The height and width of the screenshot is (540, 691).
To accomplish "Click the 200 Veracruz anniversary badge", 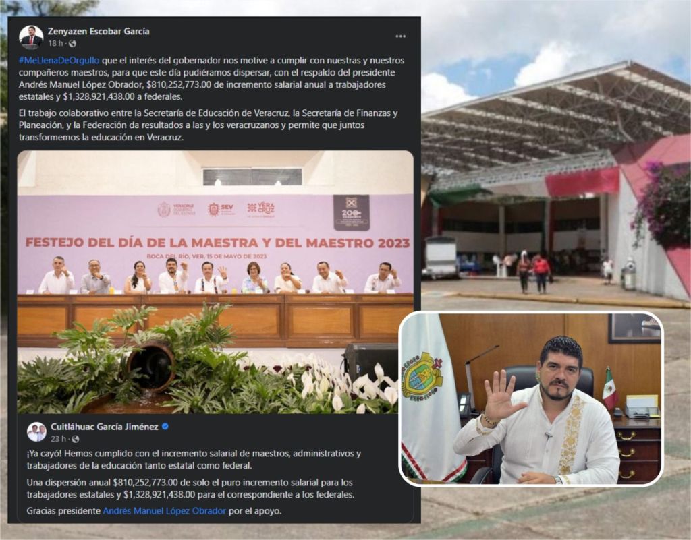I will point(351,212).
